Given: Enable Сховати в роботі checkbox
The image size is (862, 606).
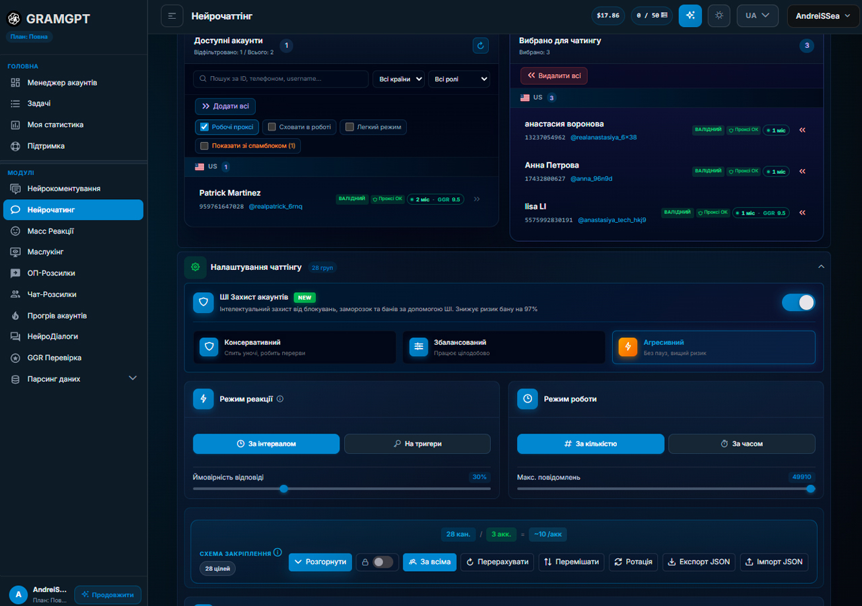Looking at the screenshot, I should 272,127.
